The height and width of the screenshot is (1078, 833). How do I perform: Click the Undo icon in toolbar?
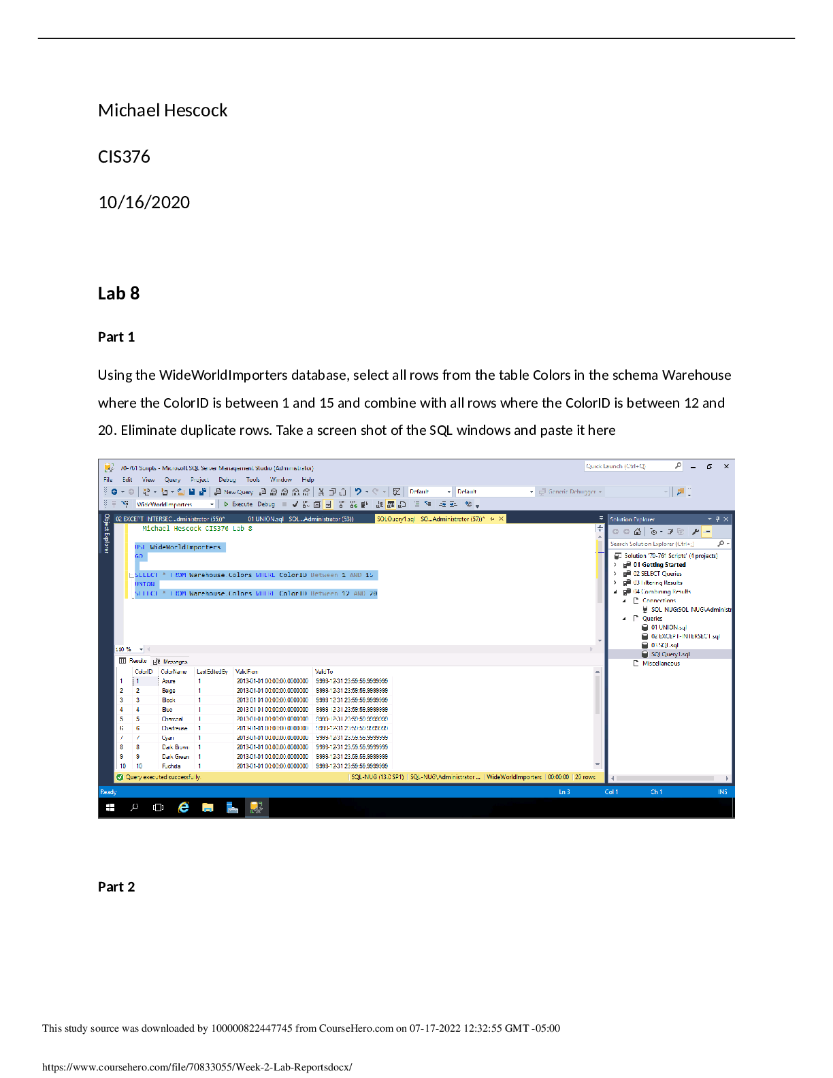coord(358,492)
